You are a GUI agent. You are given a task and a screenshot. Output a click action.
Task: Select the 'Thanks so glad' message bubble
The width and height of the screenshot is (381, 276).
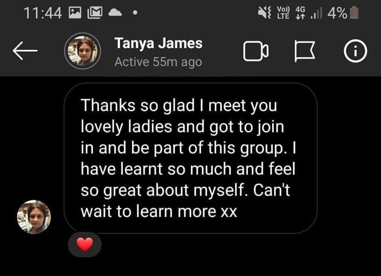190,158
